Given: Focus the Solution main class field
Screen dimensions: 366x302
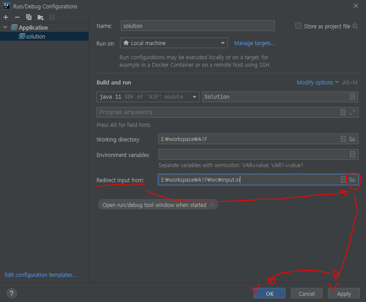Looking at the screenshot, I should 280,96.
